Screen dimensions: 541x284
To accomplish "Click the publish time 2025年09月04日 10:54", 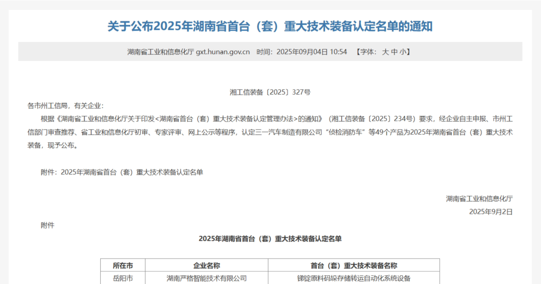I will point(312,52).
